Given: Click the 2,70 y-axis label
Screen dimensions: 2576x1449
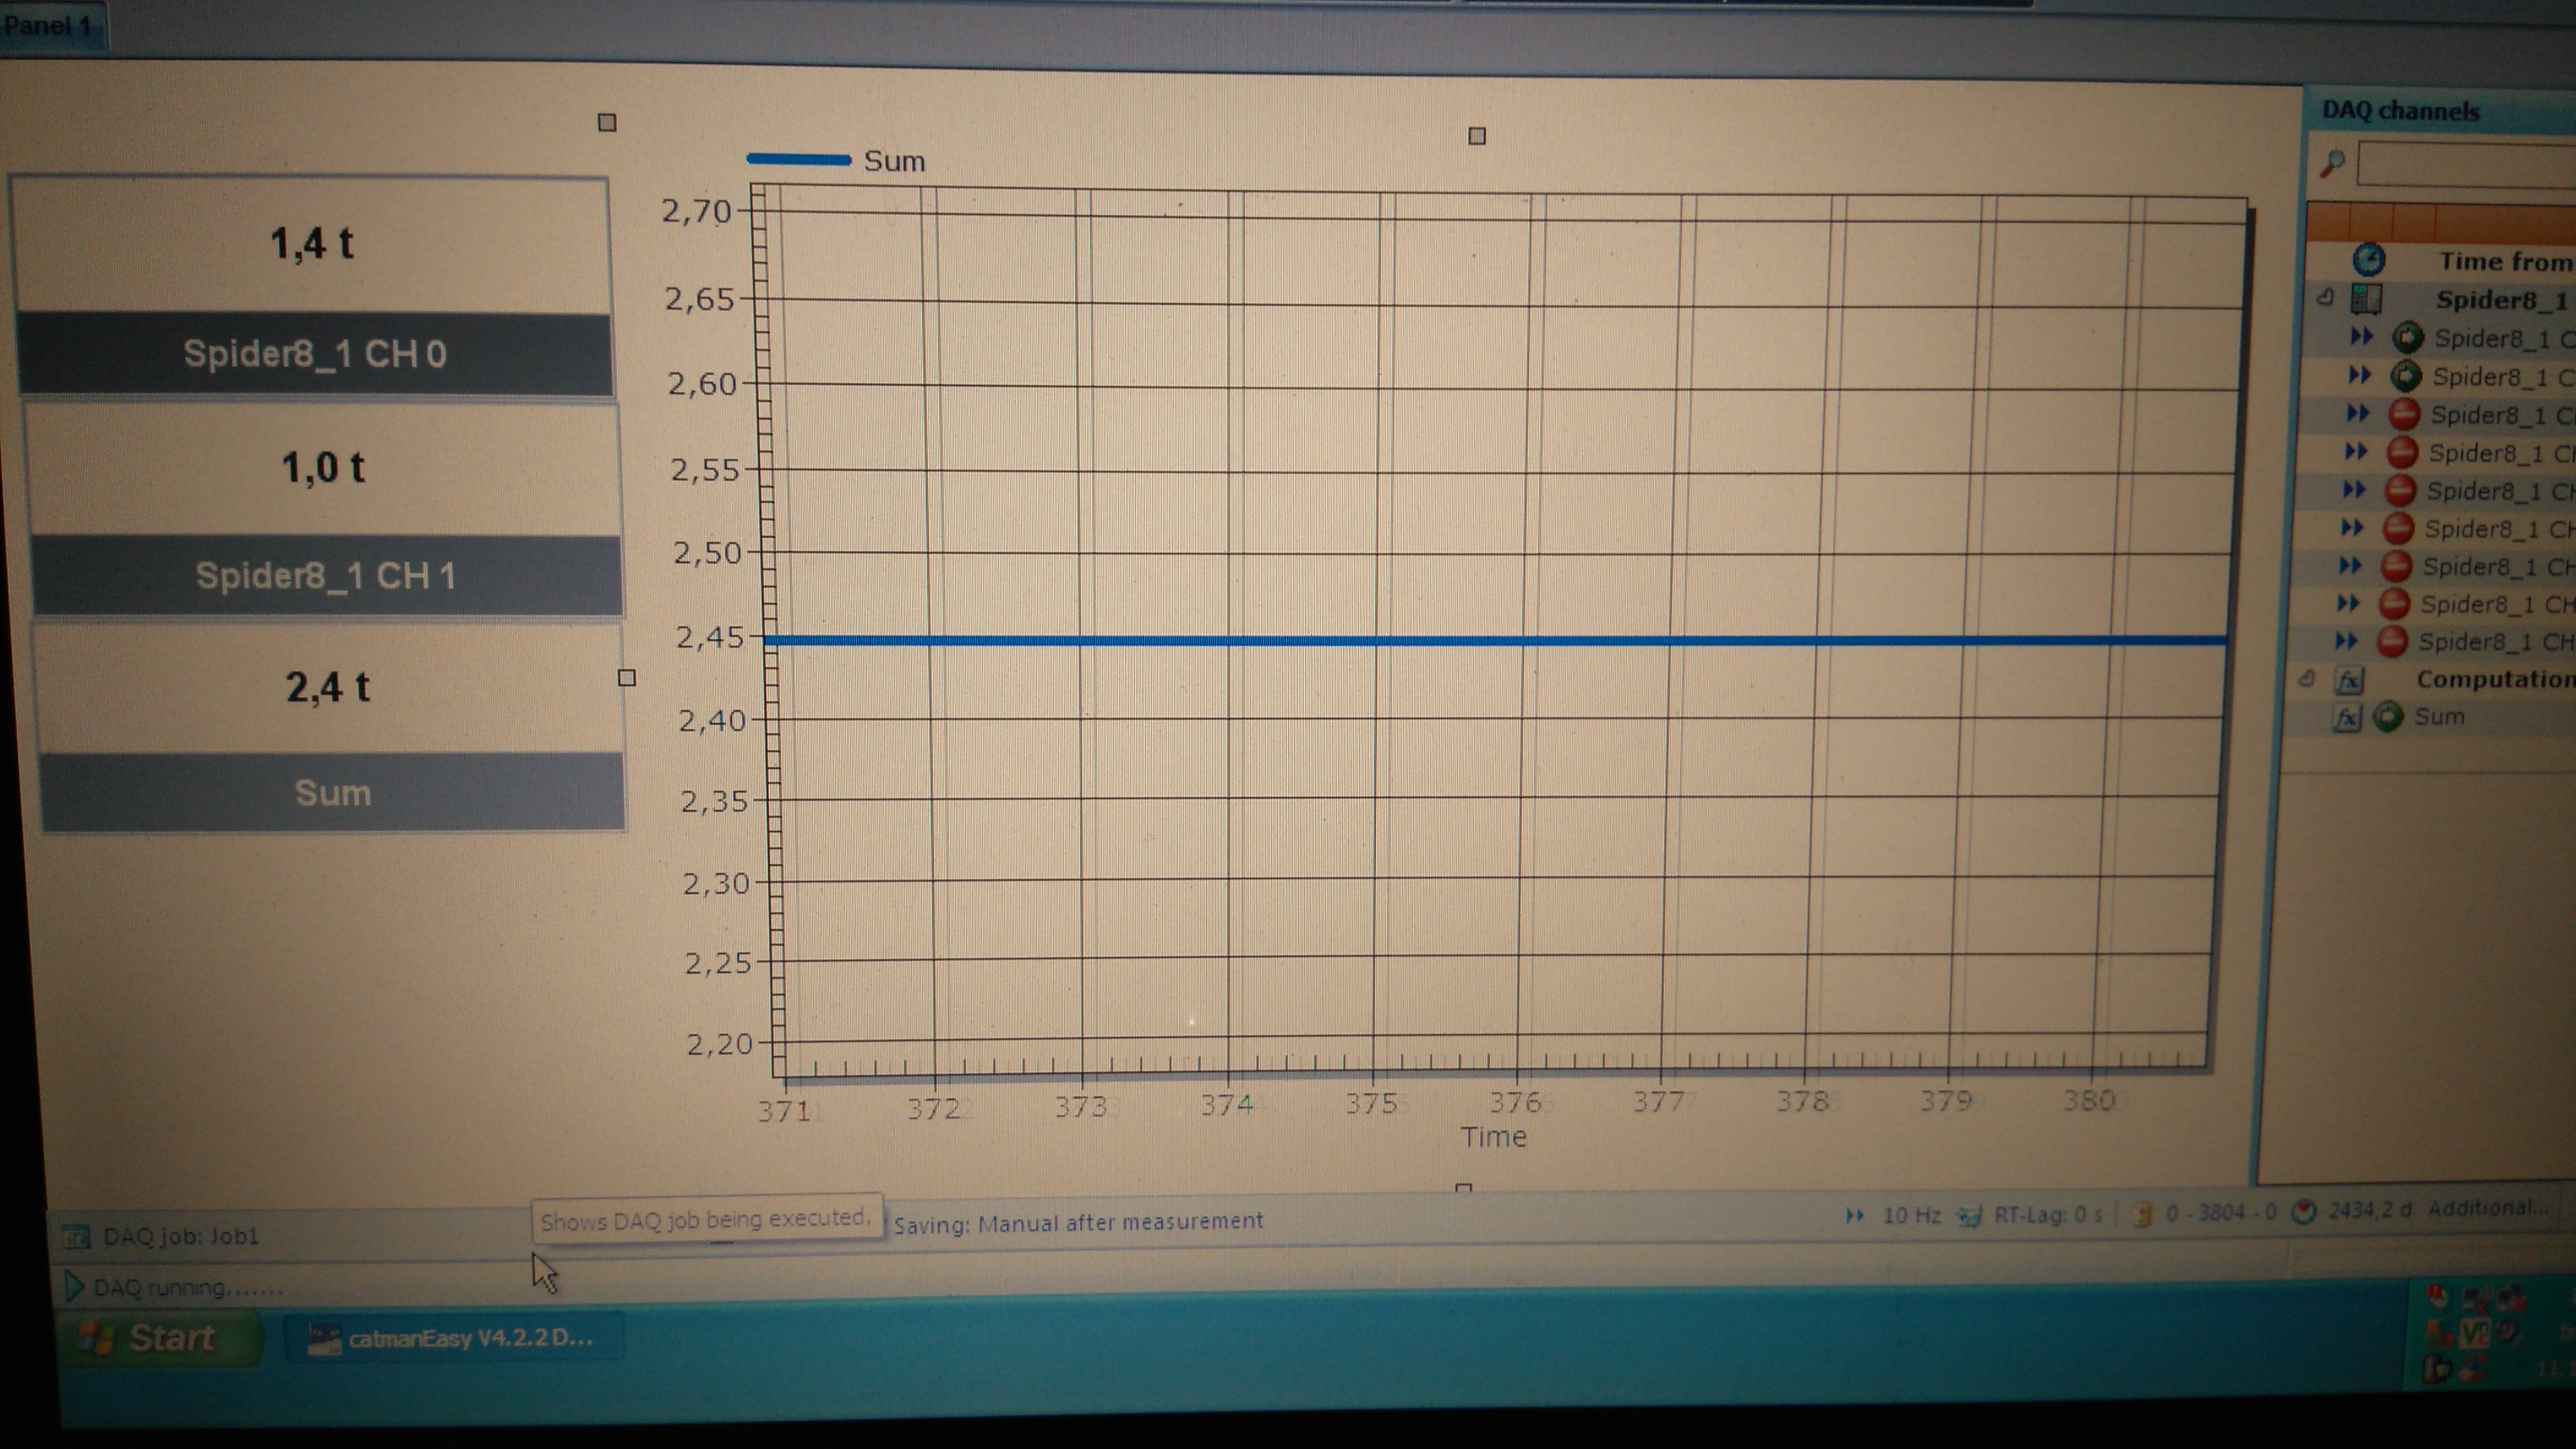Looking at the screenshot, I should (x=697, y=211).
